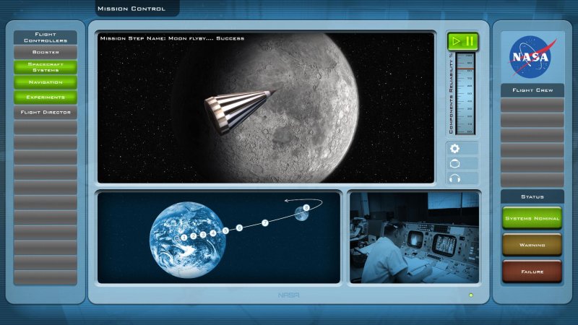Image resolution: width=578 pixels, height=325 pixels.
Task: Adjust the Components Reliability gauge
Action: tap(465, 94)
